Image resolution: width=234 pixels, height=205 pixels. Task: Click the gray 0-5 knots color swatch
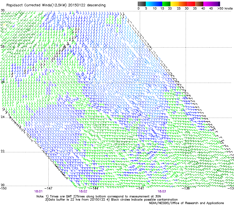pyautogui.click(x=142, y=4)
